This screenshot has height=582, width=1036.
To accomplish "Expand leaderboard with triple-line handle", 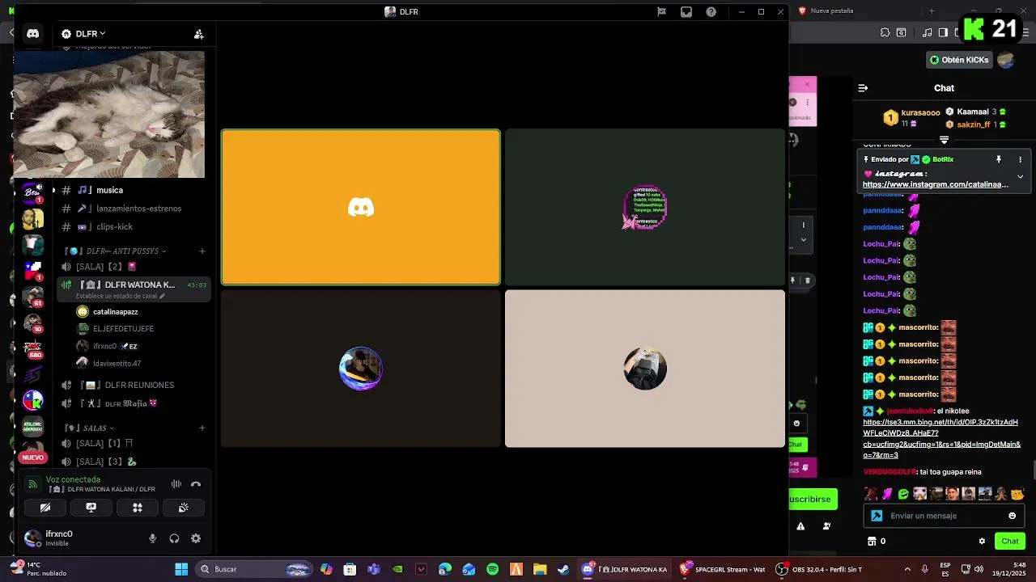I will coord(944,140).
